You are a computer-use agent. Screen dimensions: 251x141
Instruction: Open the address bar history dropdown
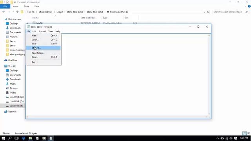click(204, 12)
